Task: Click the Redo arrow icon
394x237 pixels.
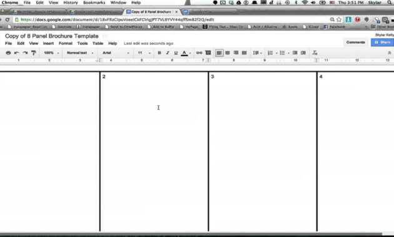Action: [25, 53]
